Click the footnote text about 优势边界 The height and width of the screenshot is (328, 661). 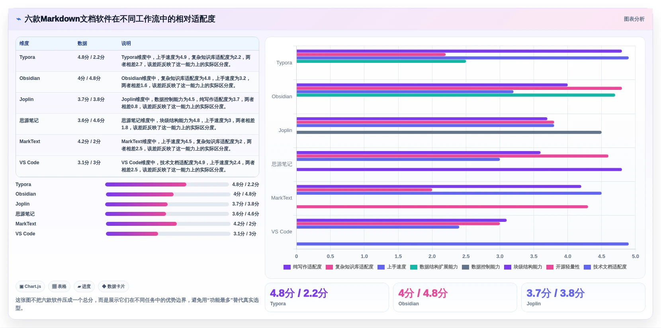click(x=137, y=304)
